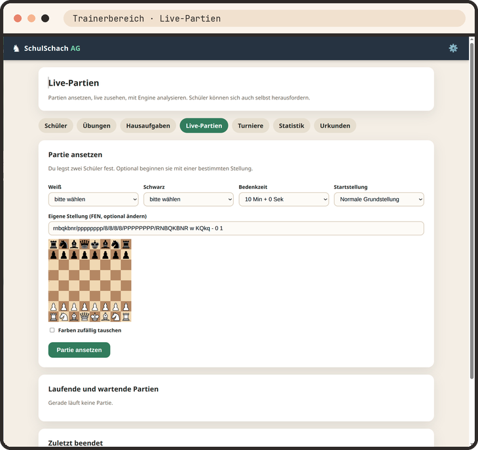Screen dimensions: 478x450
Task: Expand the Startstellung dropdown
Action: 378,199
